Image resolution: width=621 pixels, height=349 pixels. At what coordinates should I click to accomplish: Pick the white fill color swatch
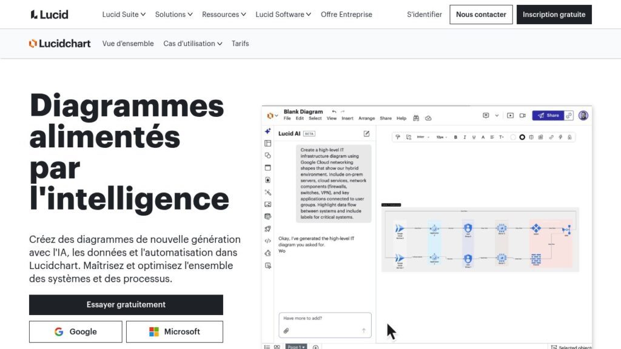(513, 137)
